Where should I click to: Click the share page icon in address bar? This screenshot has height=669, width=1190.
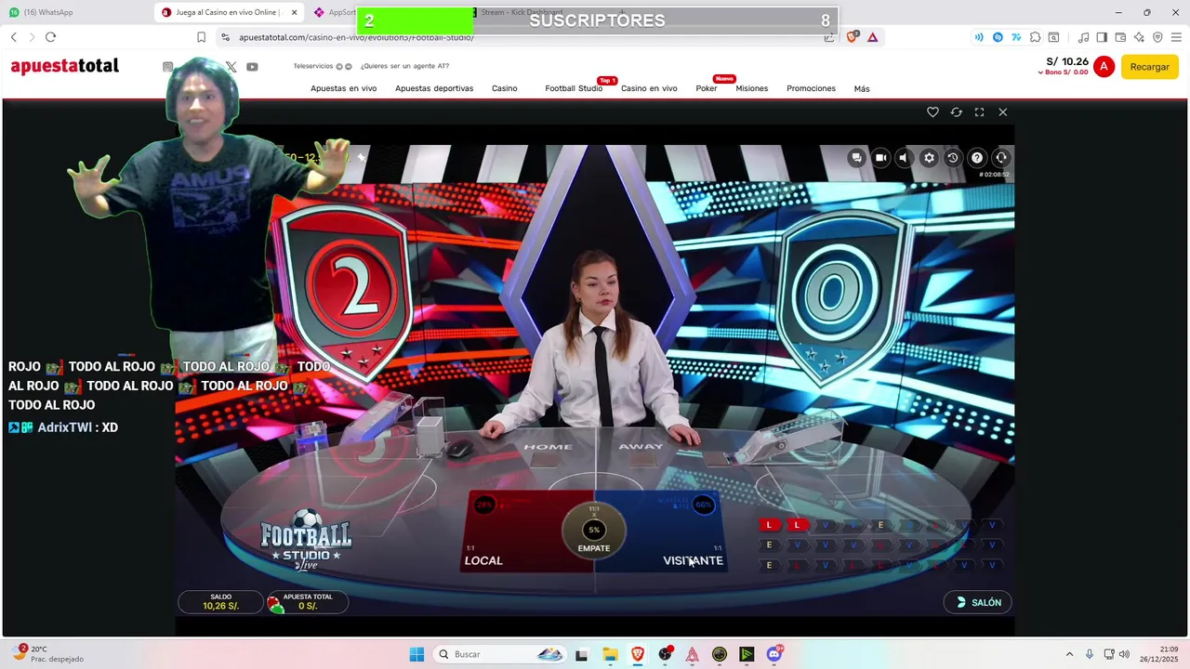click(x=828, y=37)
